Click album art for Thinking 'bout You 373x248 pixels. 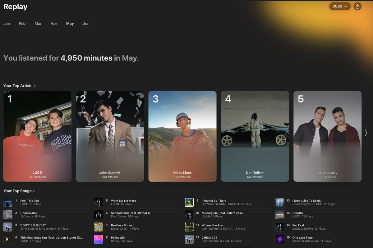[8, 239]
